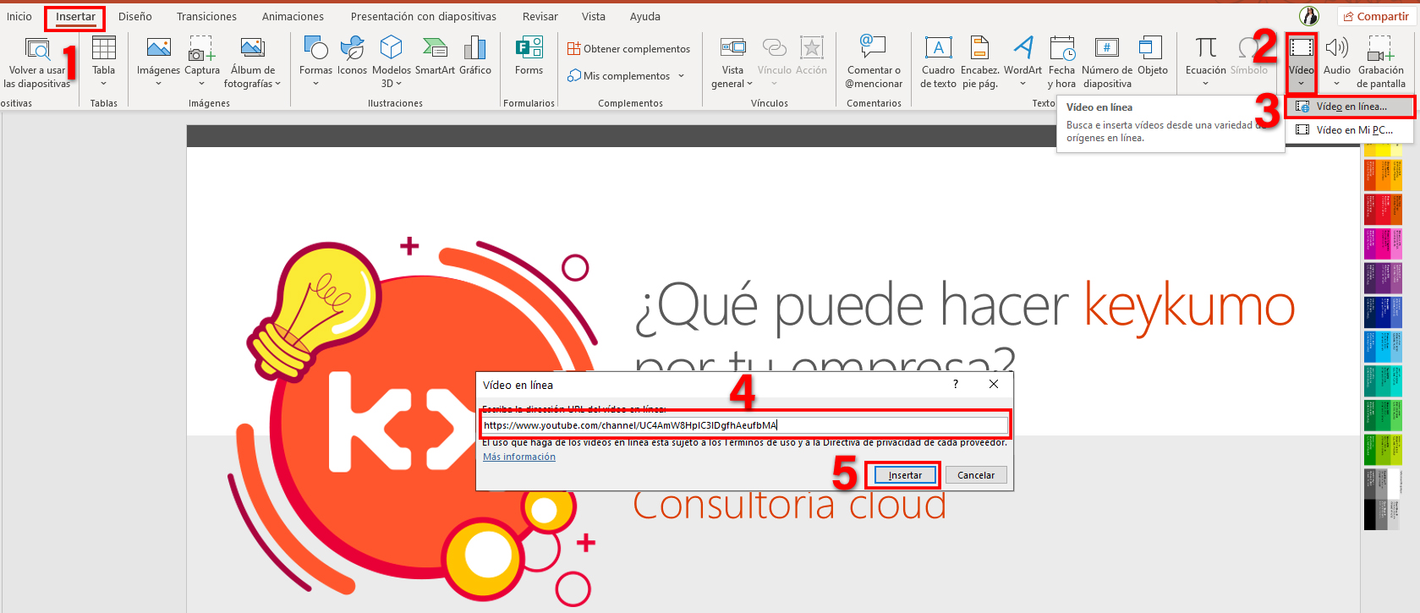Pick the orange color theme thumbnail

point(1383,175)
